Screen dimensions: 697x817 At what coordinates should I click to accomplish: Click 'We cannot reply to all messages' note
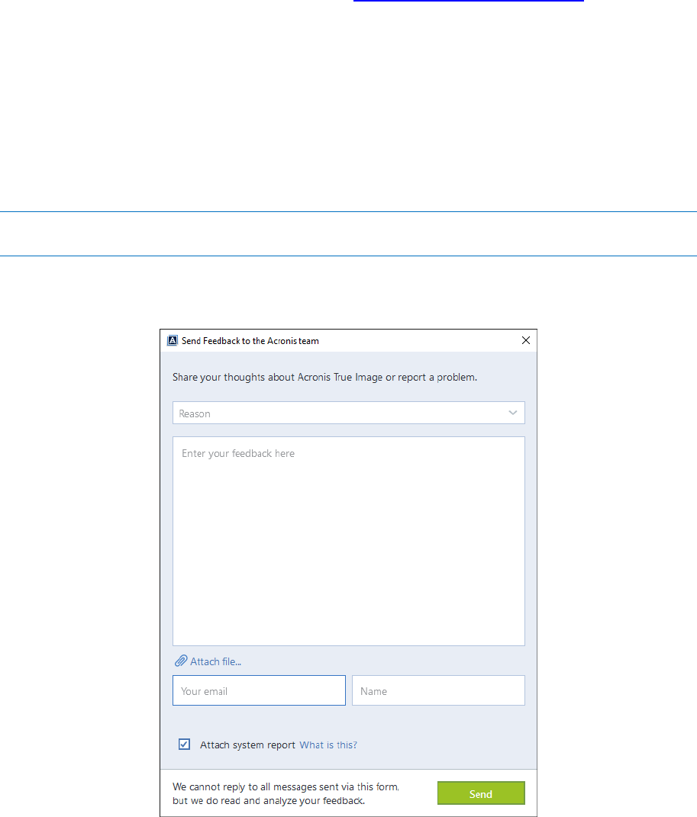(x=286, y=793)
